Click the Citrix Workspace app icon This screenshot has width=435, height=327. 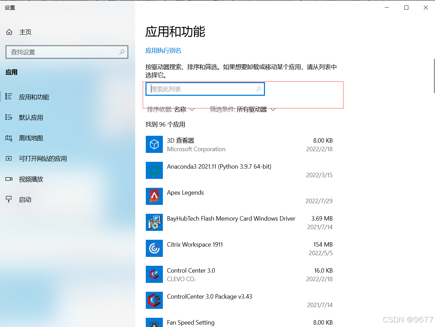click(154, 248)
